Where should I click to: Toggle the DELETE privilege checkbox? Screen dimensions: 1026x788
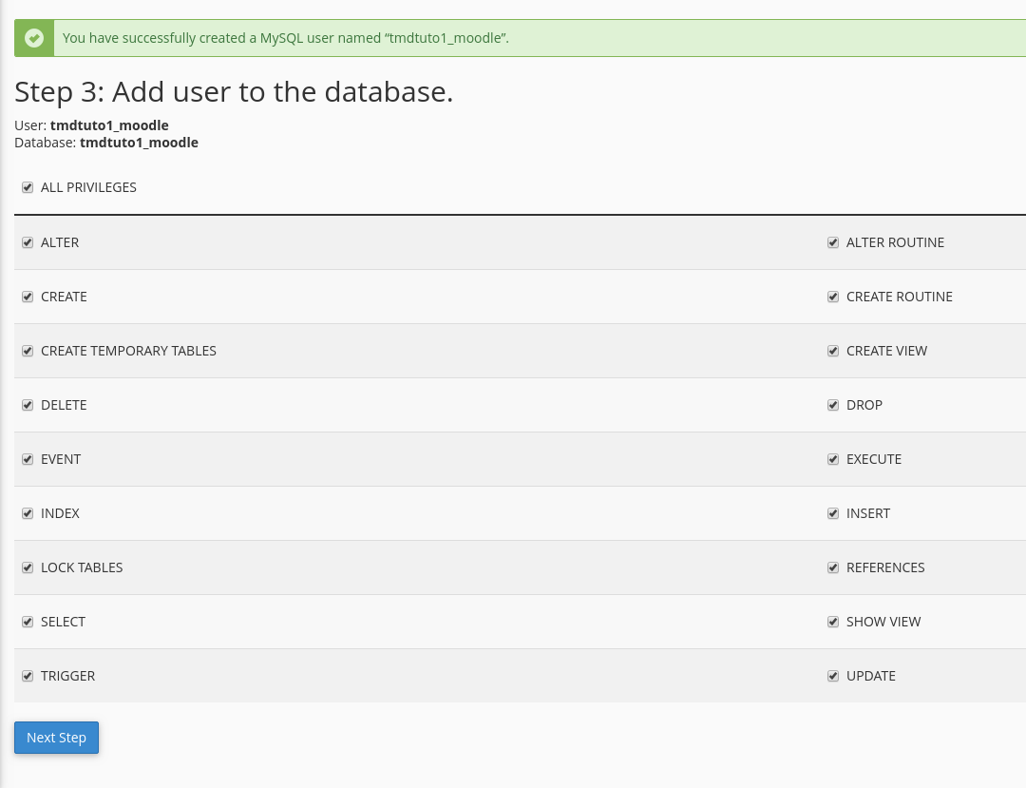(x=28, y=405)
